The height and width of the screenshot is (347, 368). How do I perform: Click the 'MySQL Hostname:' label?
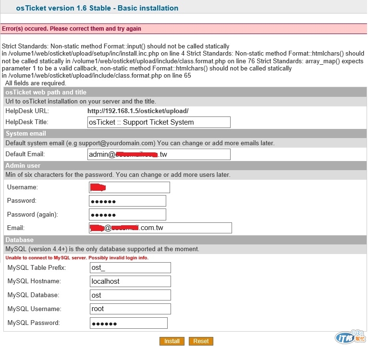coord(34,281)
